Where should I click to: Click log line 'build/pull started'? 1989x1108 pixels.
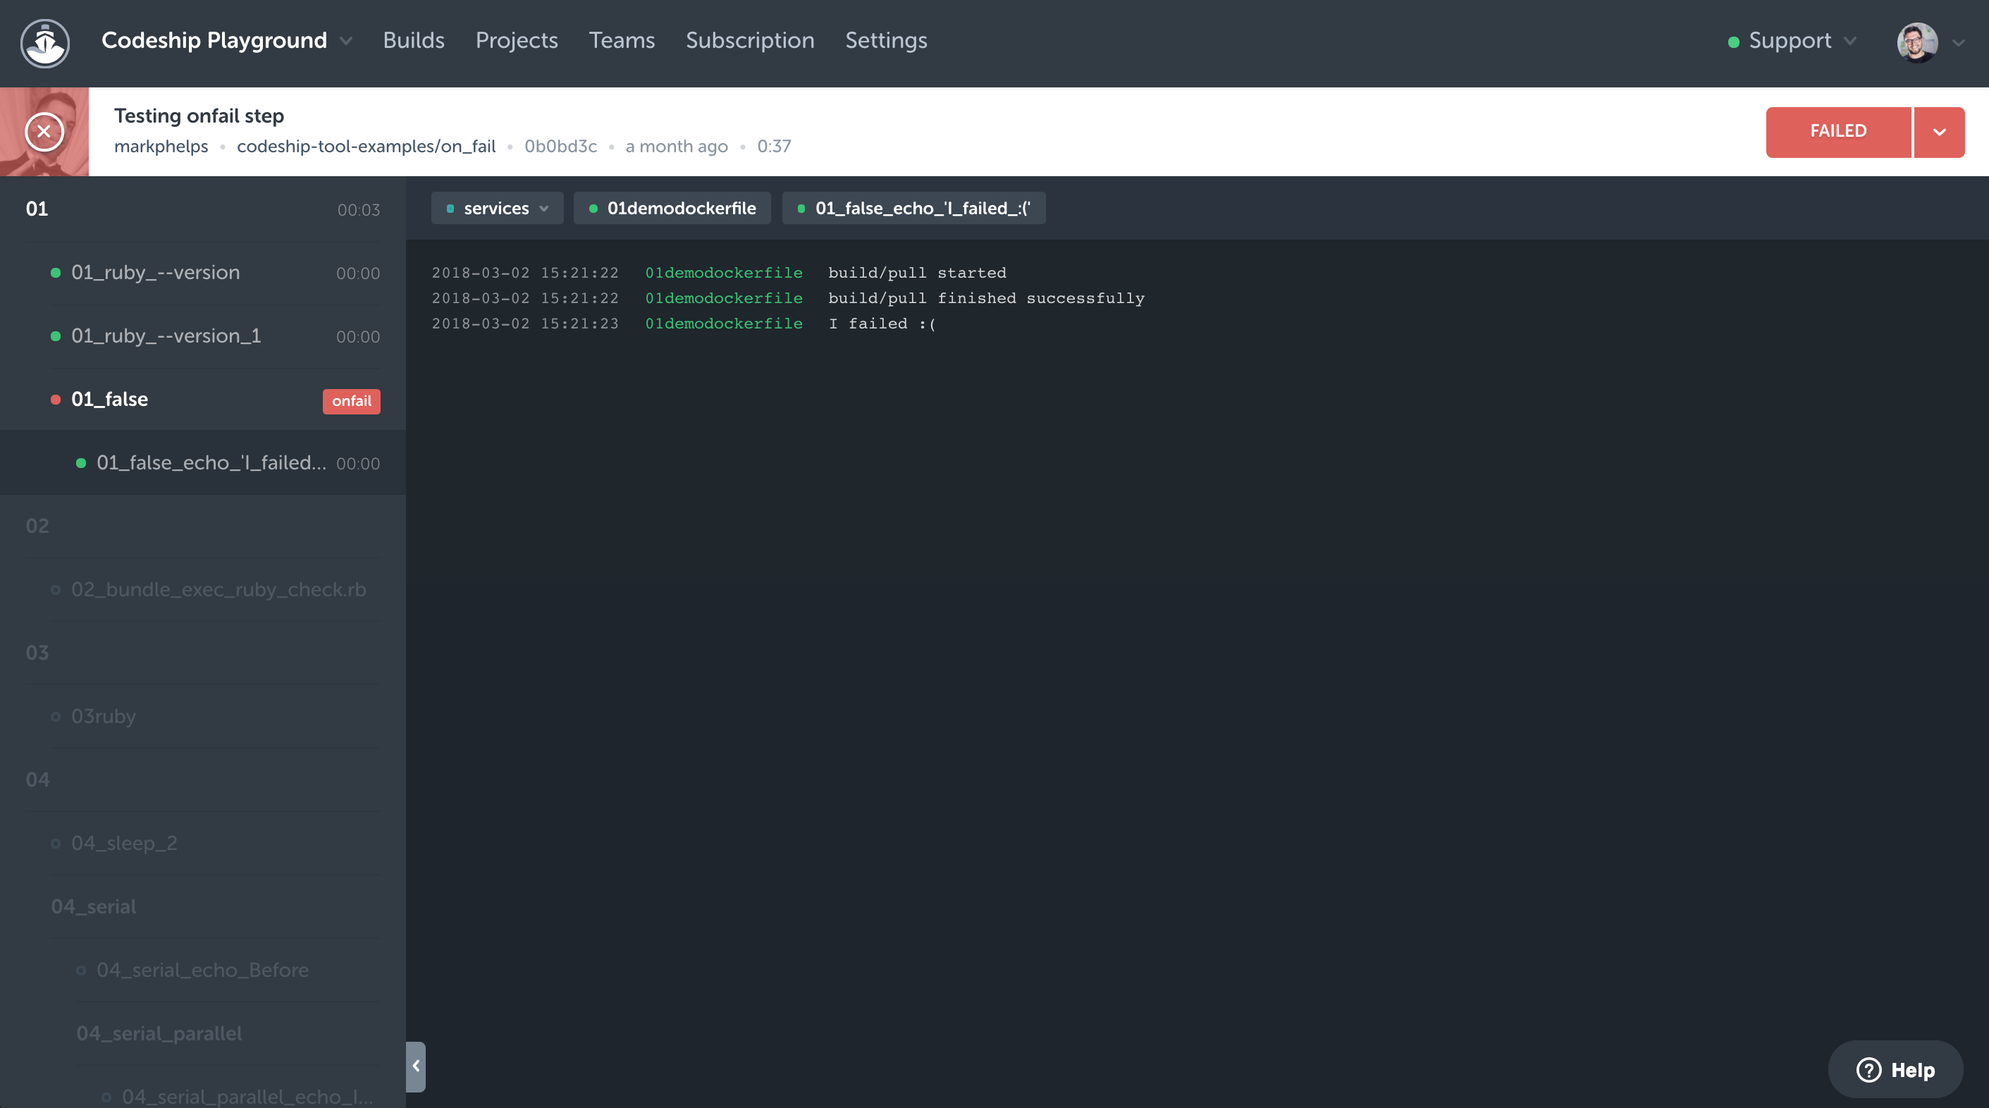[917, 273]
